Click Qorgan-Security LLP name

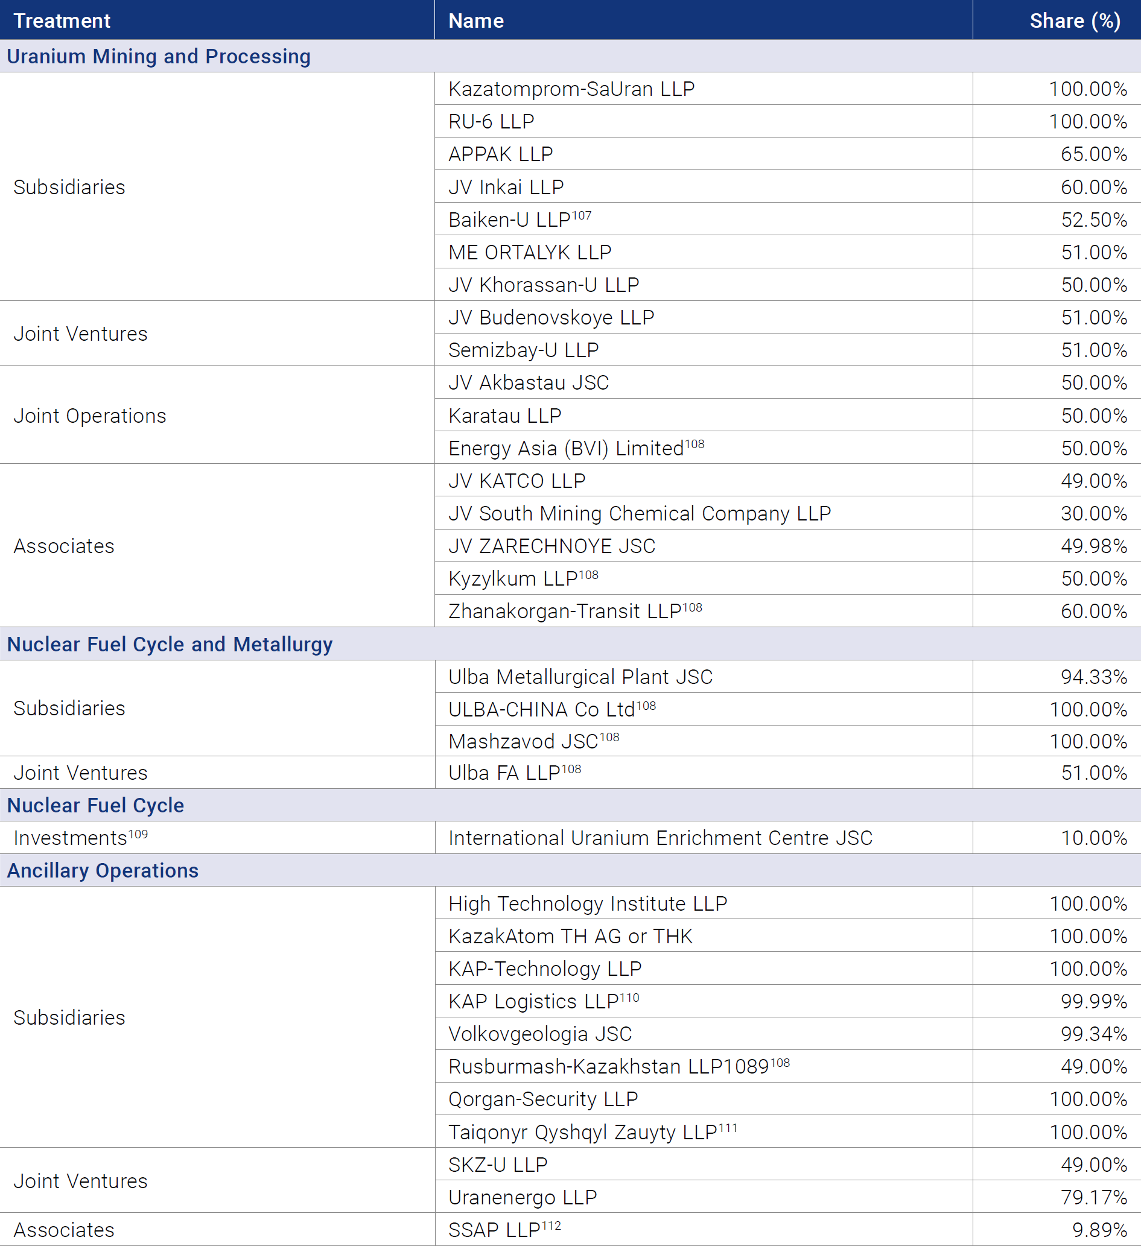point(543,1099)
